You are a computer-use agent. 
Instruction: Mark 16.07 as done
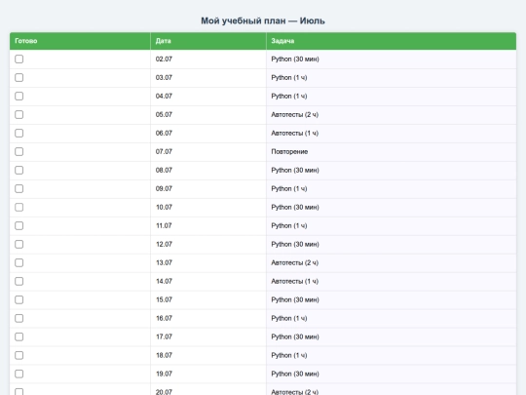click(19, 318)
